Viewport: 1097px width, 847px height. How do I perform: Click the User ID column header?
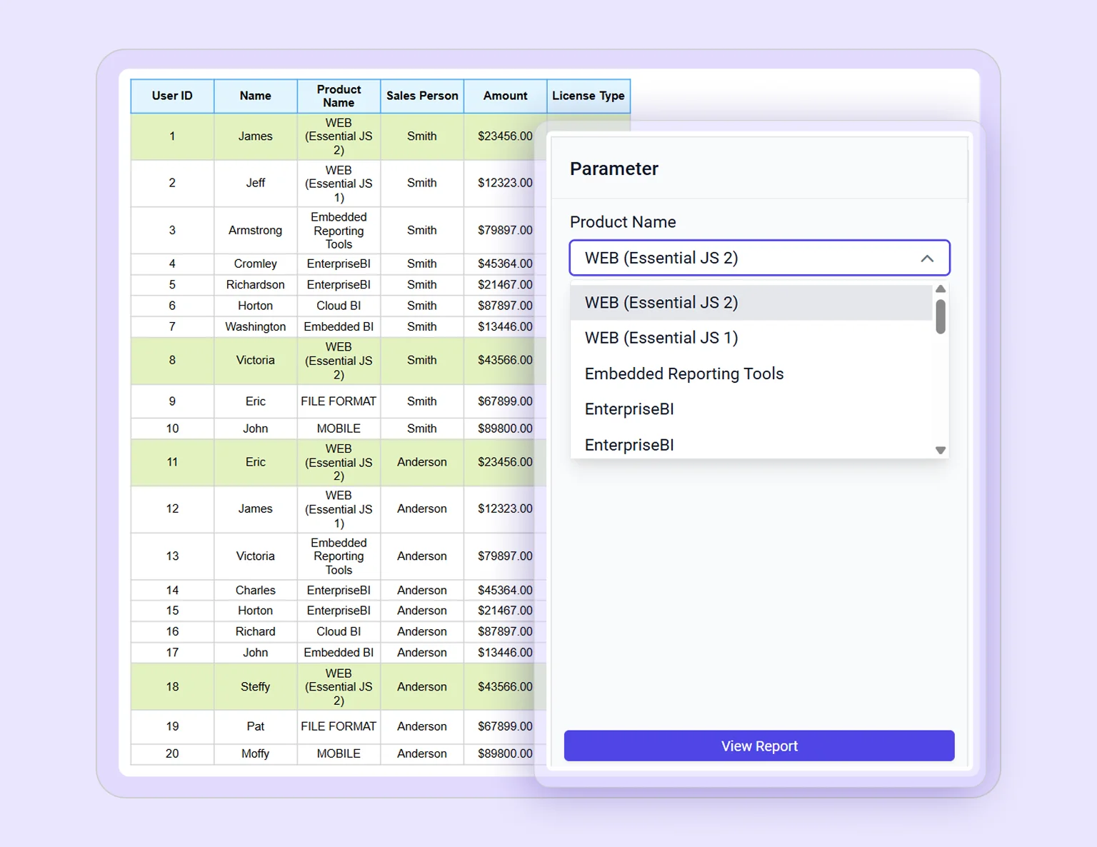click(172, 96)
